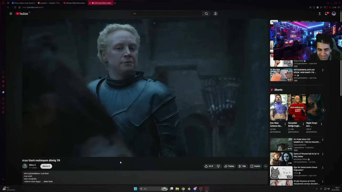This screenshot has height=192, width=342.
Task: Click the page vertical scrollbar
Action: pos(341,53)
